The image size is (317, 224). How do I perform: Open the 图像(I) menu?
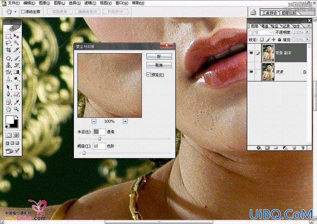[x=44, y=3]
